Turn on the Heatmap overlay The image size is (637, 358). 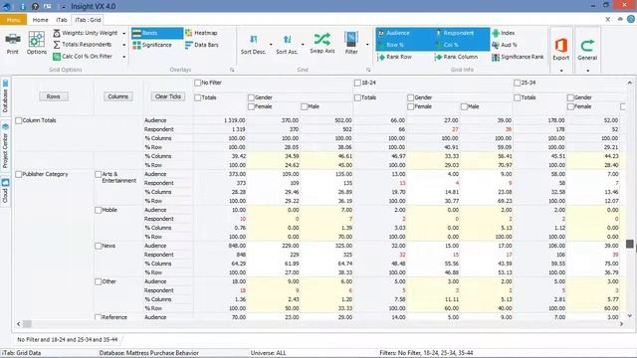click(x=201, y=33)
